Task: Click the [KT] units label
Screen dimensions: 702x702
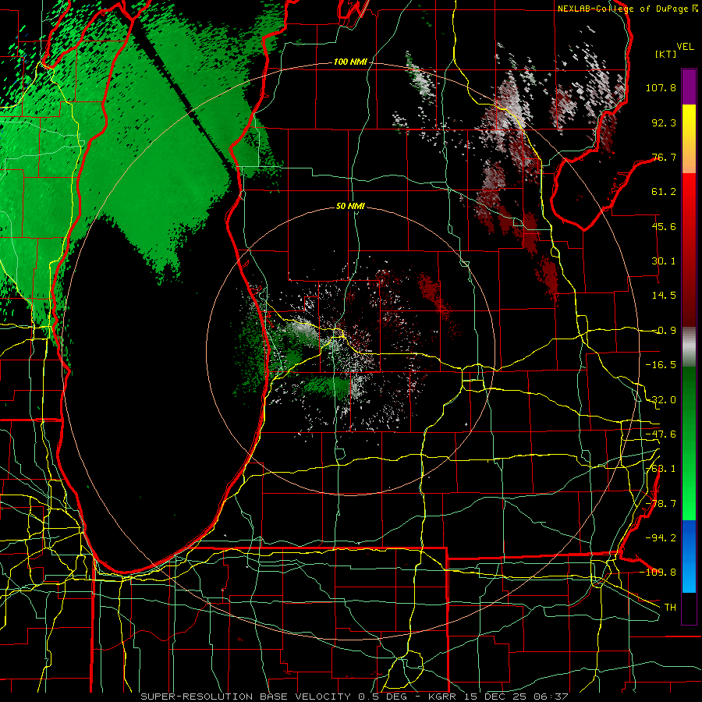Action: point(666,54)
